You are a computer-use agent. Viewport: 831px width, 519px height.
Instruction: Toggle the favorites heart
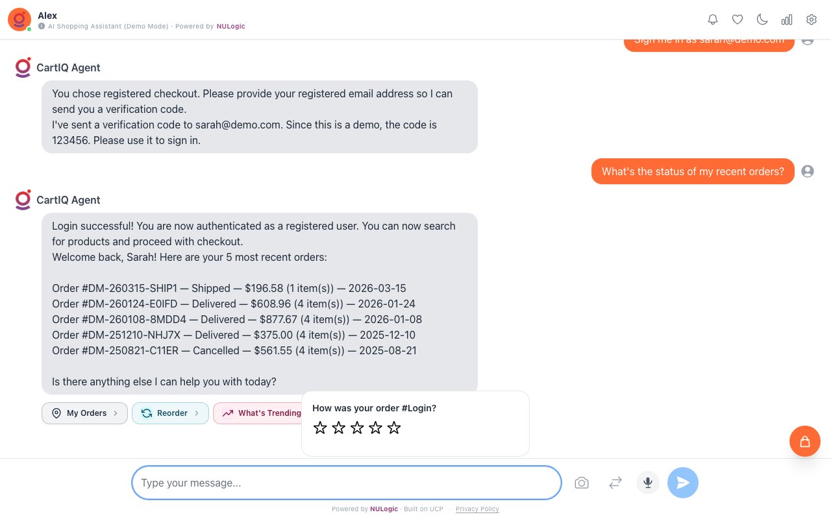pyautogui.click(x=738, y=19)
